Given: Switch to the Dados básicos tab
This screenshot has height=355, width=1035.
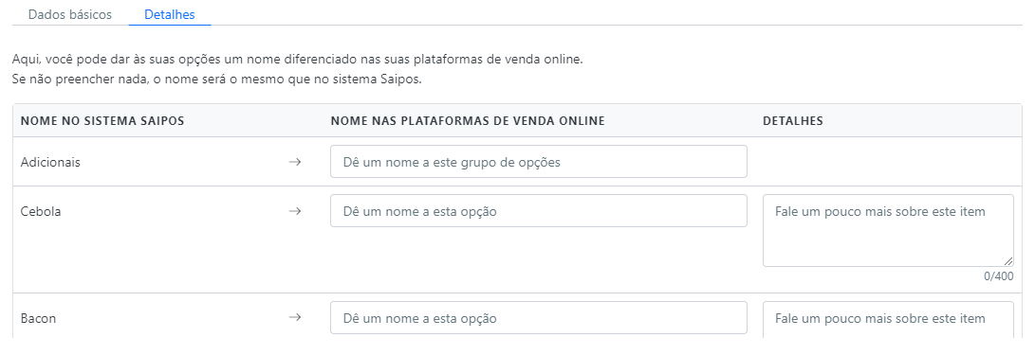Looking at the screenshot, I should [70, 14].
